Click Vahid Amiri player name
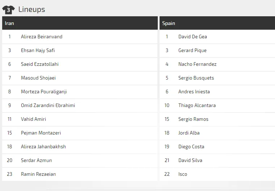The height and width of the screenshot is (191, 275). 33,119
